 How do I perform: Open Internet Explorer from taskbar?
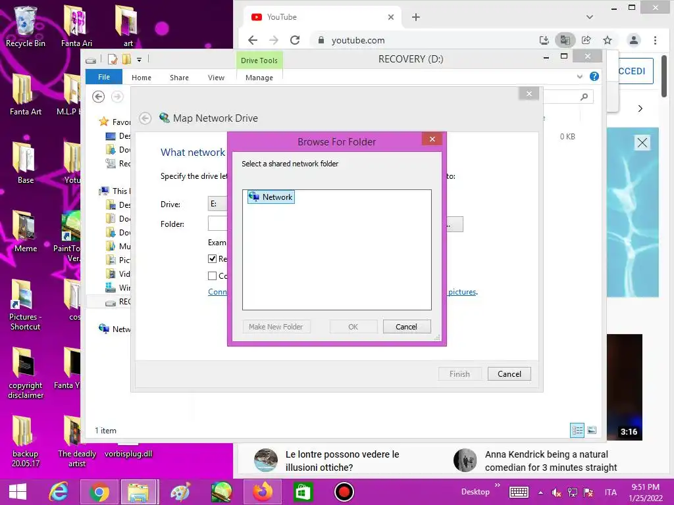[x=59, y=492]
